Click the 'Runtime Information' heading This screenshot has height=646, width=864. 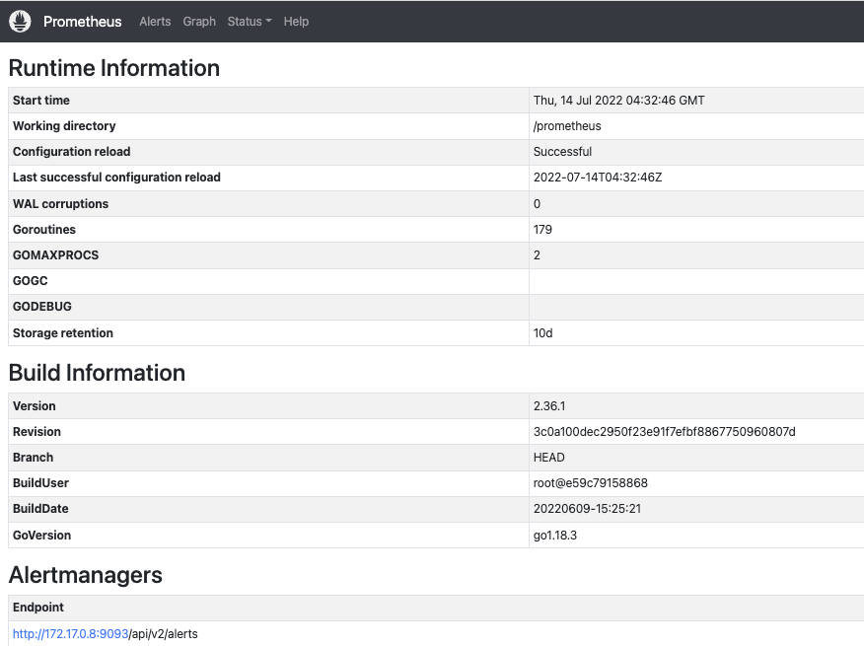point(114,68)
